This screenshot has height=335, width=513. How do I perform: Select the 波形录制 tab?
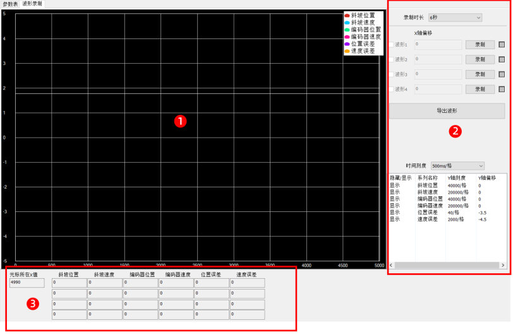32,4
